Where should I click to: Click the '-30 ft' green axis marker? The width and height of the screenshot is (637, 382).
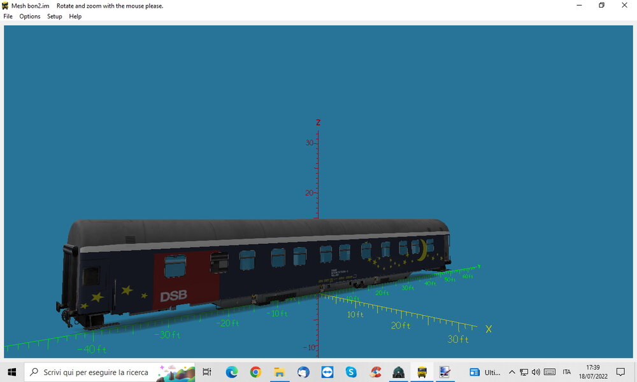(167, 335)
